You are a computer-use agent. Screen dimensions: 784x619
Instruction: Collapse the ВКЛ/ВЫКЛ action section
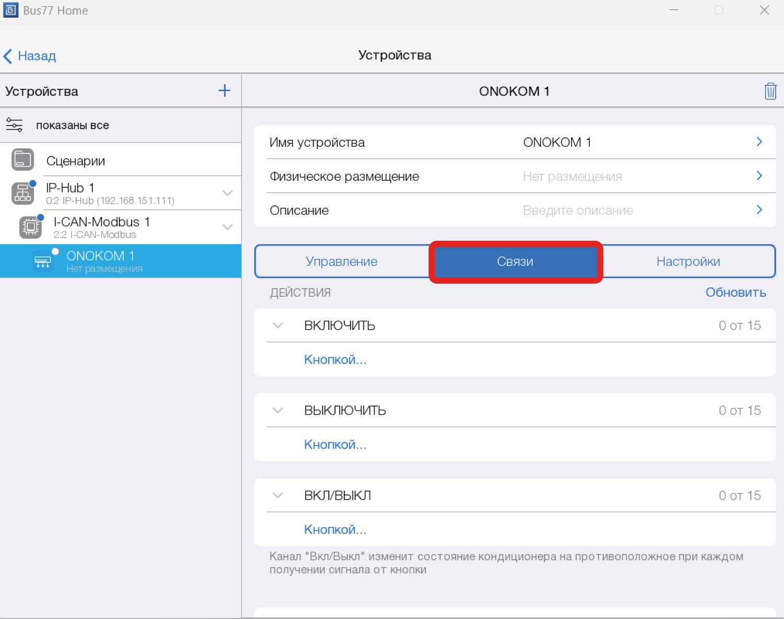point(278,495)
